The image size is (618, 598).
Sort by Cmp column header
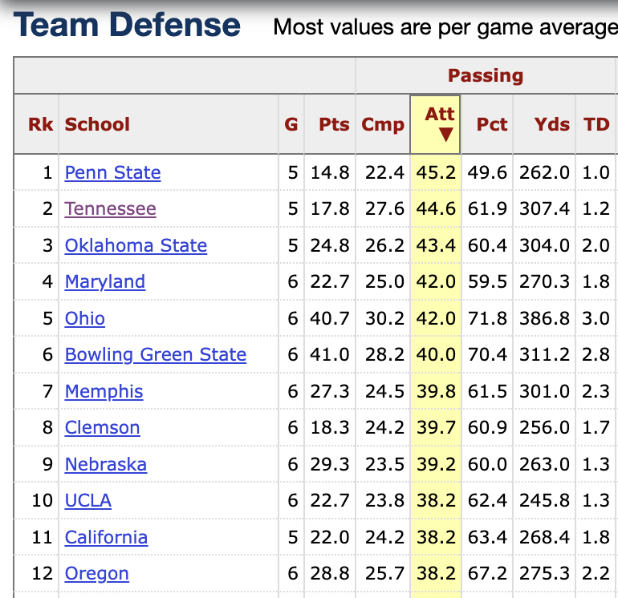(383, 124)
